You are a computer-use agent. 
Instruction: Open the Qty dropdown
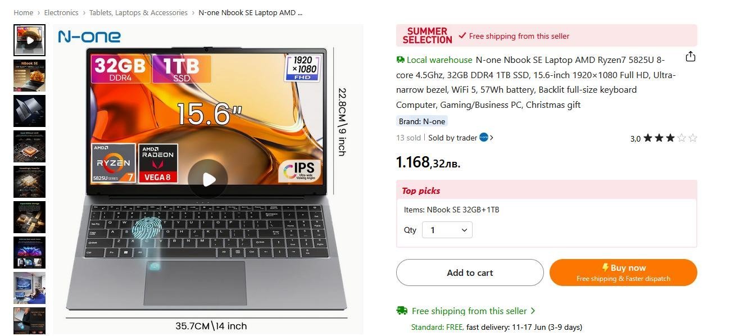click(x=447, y=230)
